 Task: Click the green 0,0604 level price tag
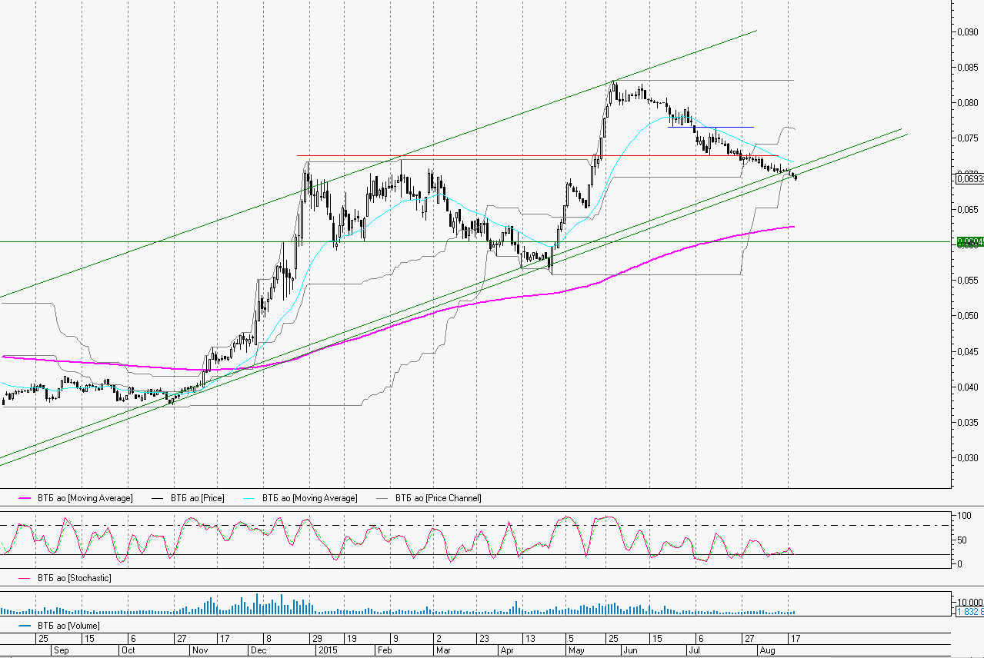(969, 242)
